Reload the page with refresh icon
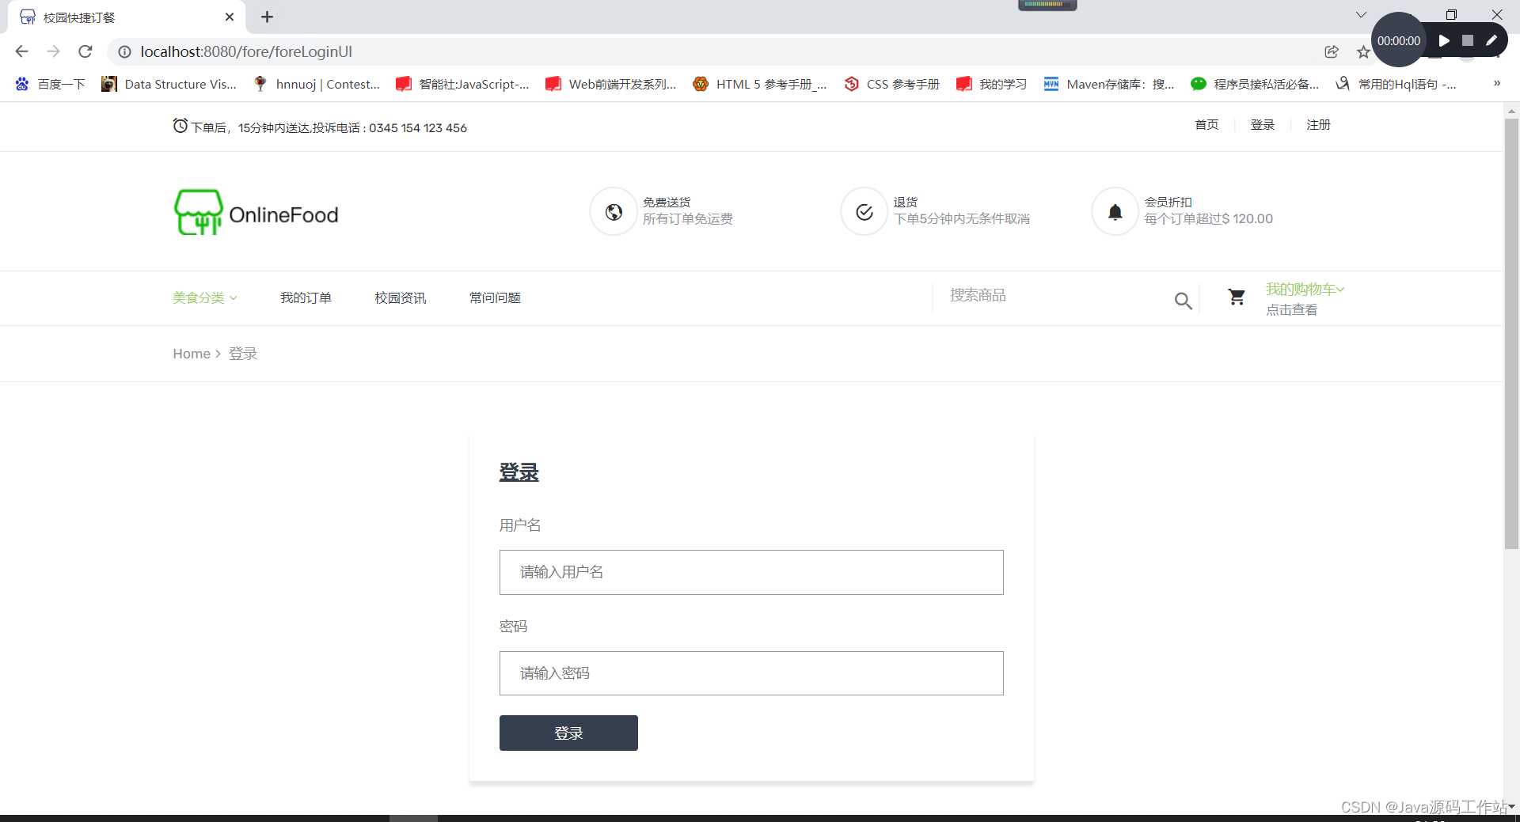Viewport: 1520px width, 822px height. pos(85,51)
